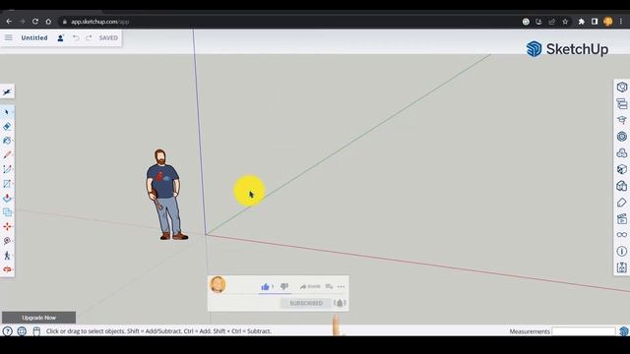Select the Orbit tool
630x354 pixels.
pyautogui.click(x=7, y=269)
